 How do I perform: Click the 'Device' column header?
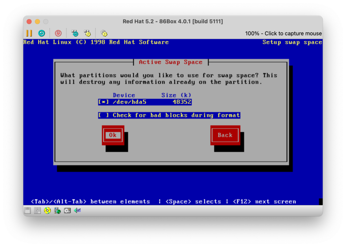(x=124, y=95)
